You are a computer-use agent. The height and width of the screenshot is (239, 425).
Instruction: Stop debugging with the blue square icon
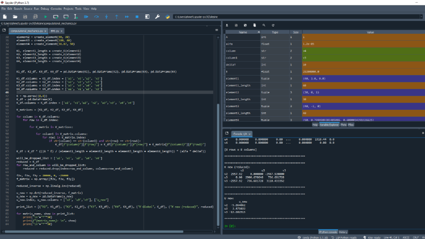[x=137, y=17]
